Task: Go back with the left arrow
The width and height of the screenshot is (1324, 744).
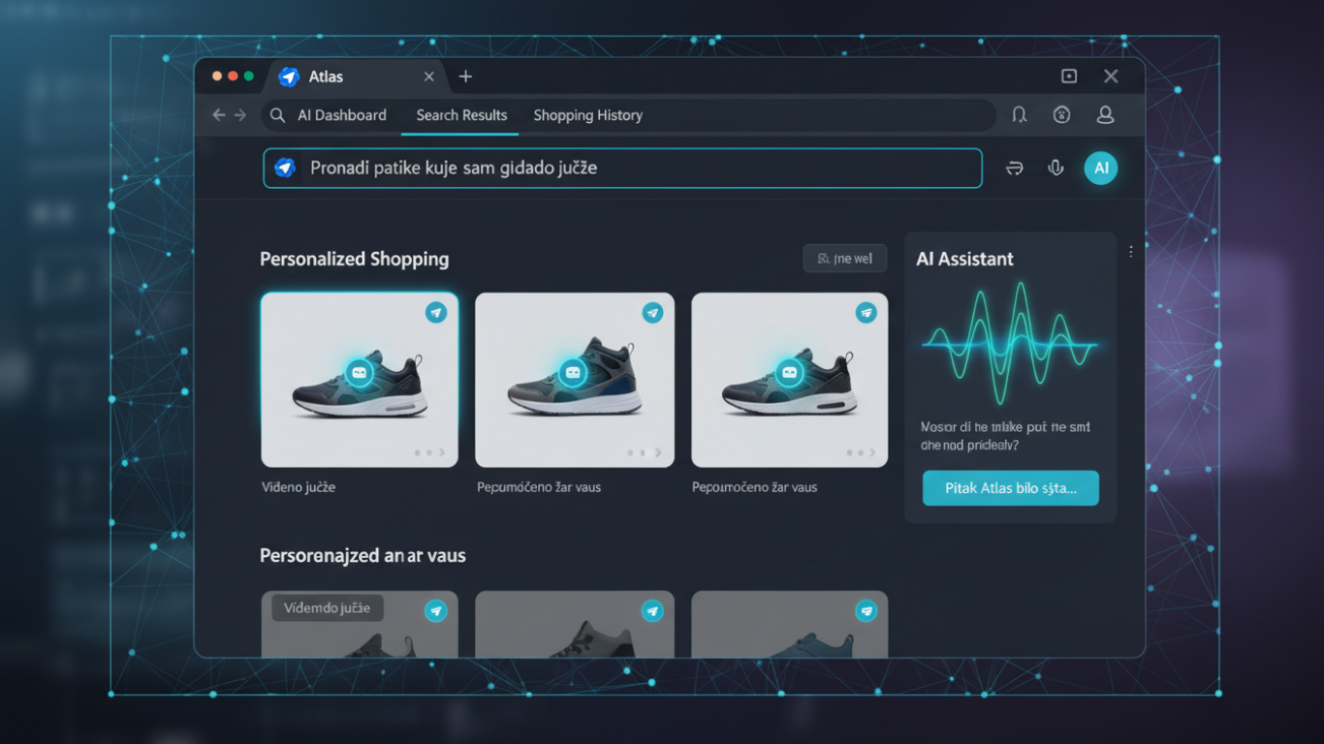Action: (x=219, y=114)
